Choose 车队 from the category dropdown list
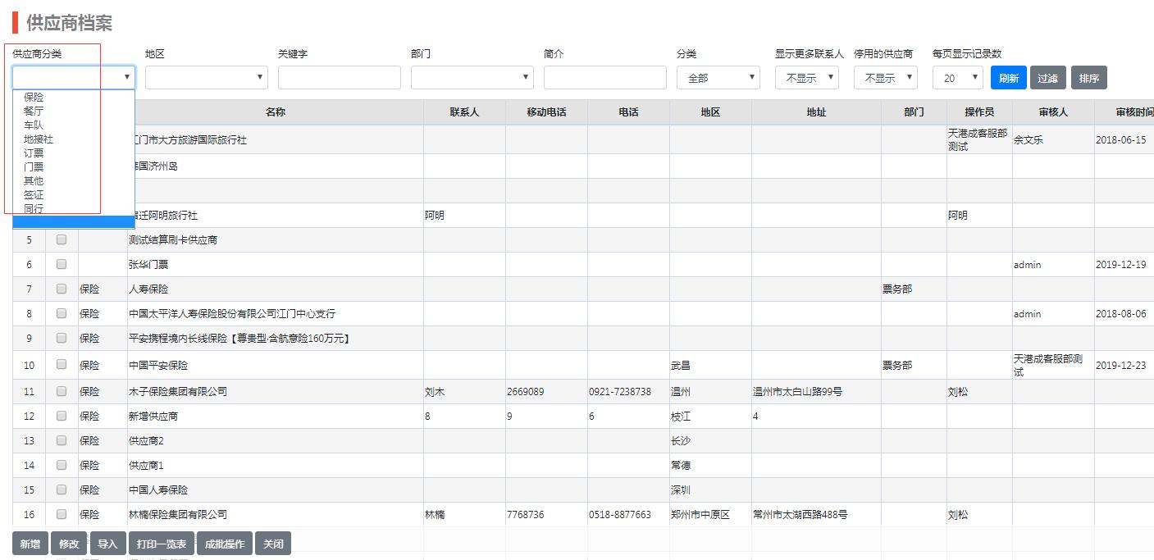Image resolution: width=1154 pixels, height=560 pixels. point(34,125)
